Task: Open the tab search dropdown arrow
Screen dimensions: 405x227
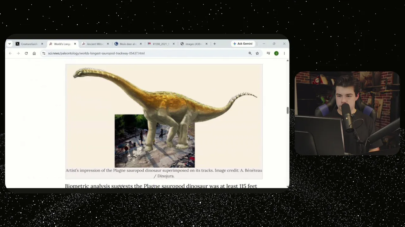Action: pyautogui.click(x=9, y=44)
